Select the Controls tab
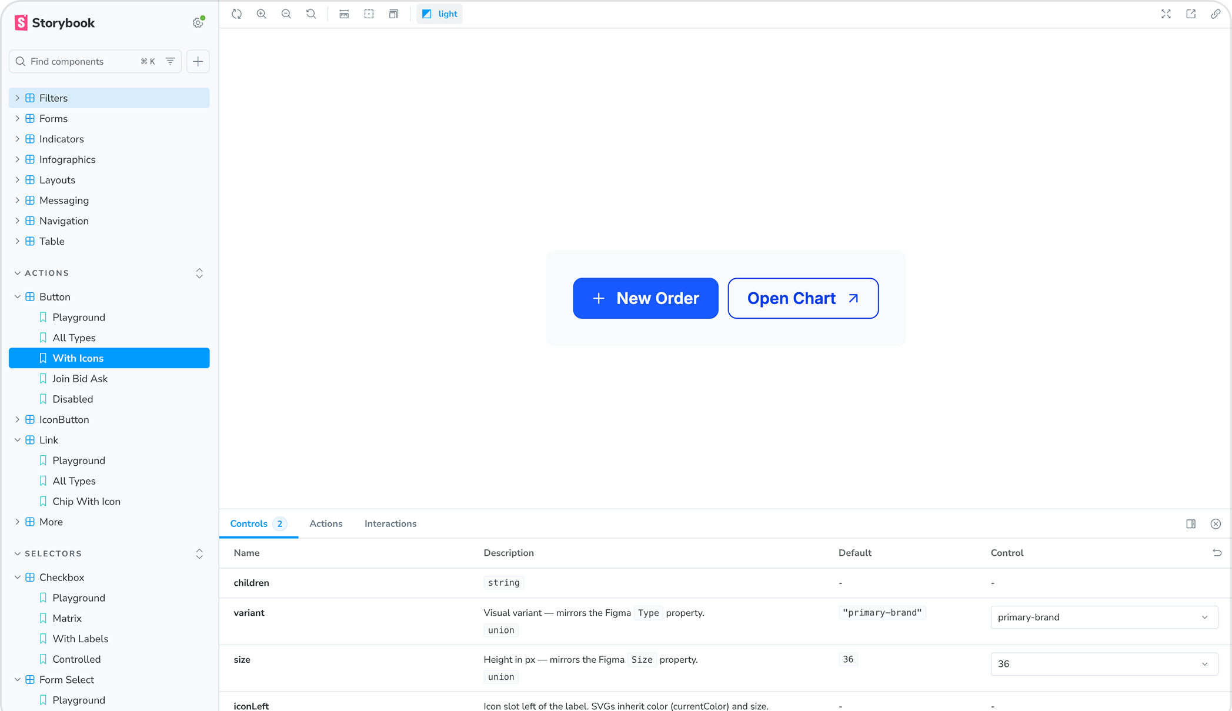 tap(258, 524)
